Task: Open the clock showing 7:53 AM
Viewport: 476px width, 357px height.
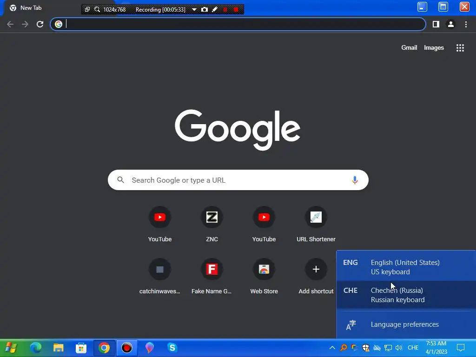Action: tap(436, 348)
